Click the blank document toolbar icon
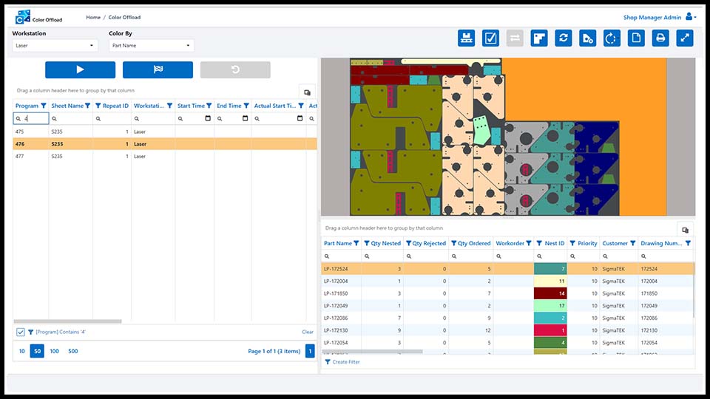The width and height of the screenshot is (710, 399). (x=636, y=38)
